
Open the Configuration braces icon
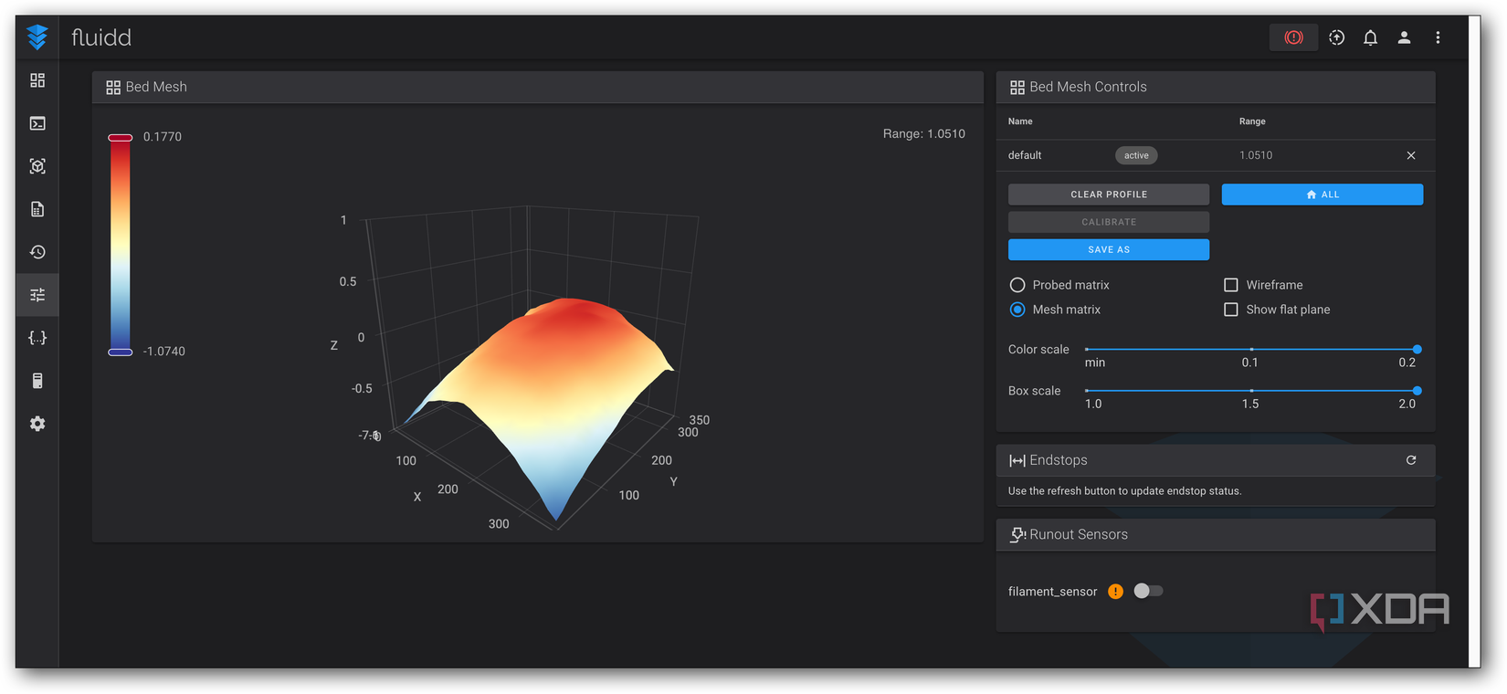pyautogui.click(x=37, y=338)
